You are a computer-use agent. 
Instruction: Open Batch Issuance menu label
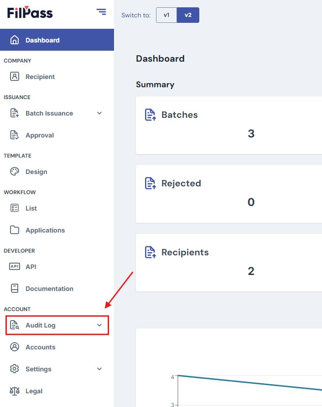click(x=49, y=113)
